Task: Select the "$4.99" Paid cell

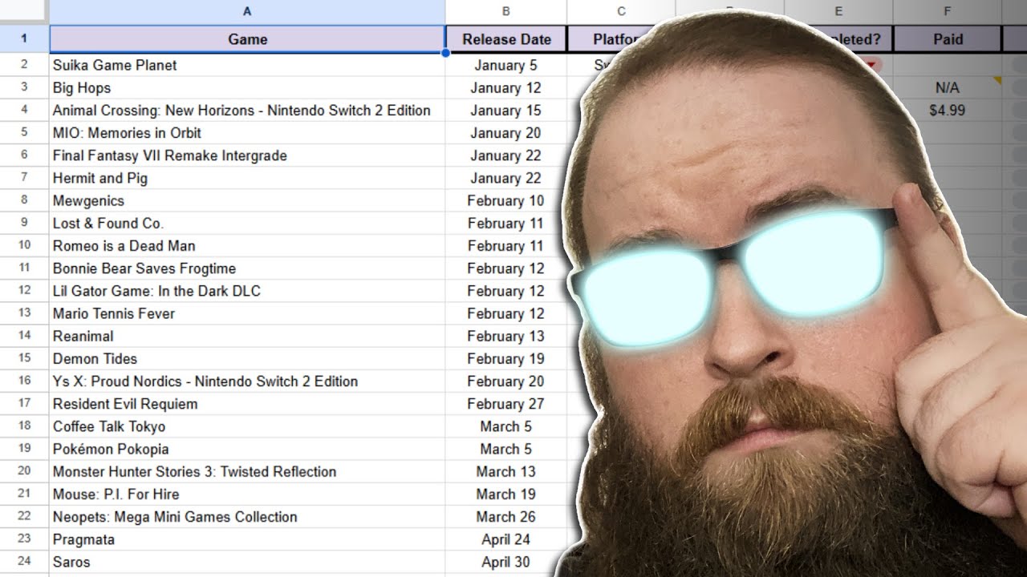Action: (948, 110)
